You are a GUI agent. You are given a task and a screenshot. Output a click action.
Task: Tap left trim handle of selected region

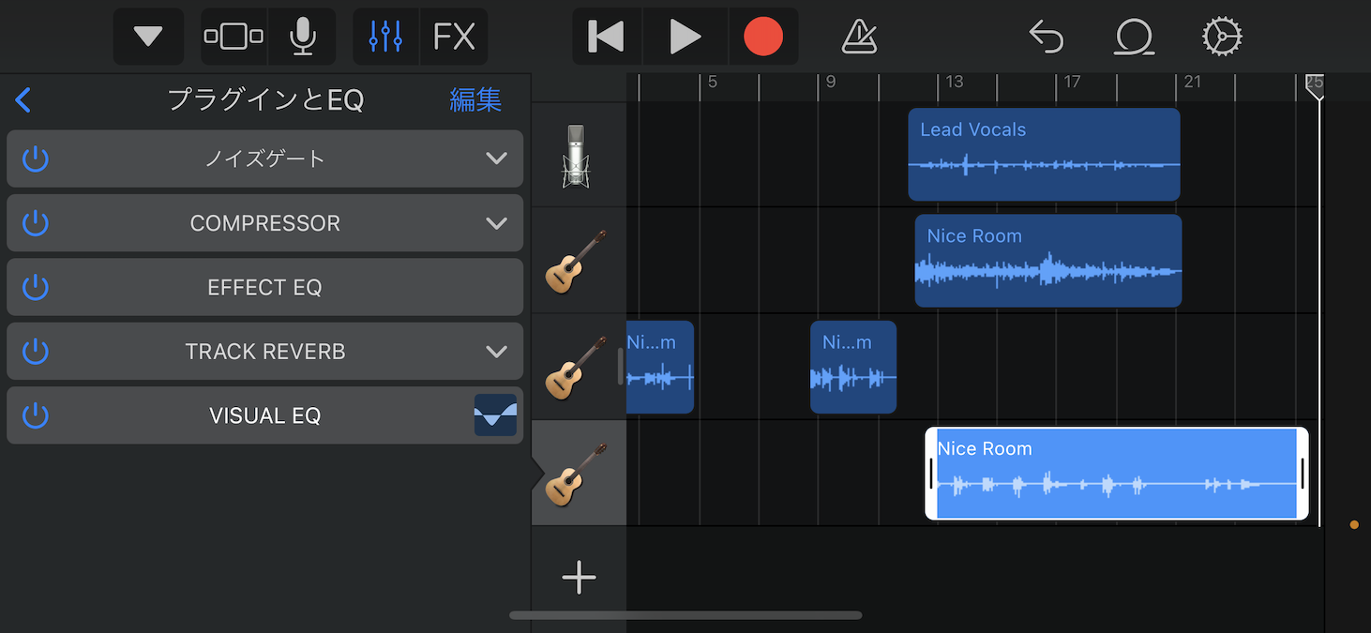click(931, 474)
